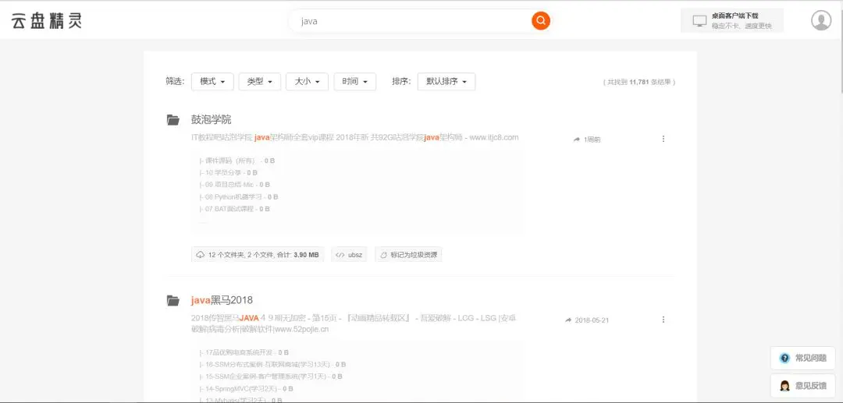This screenshot has width=843, height=403.
Task: Open the 默认排序 sort dropdown
Action: (x=446, y=82)
